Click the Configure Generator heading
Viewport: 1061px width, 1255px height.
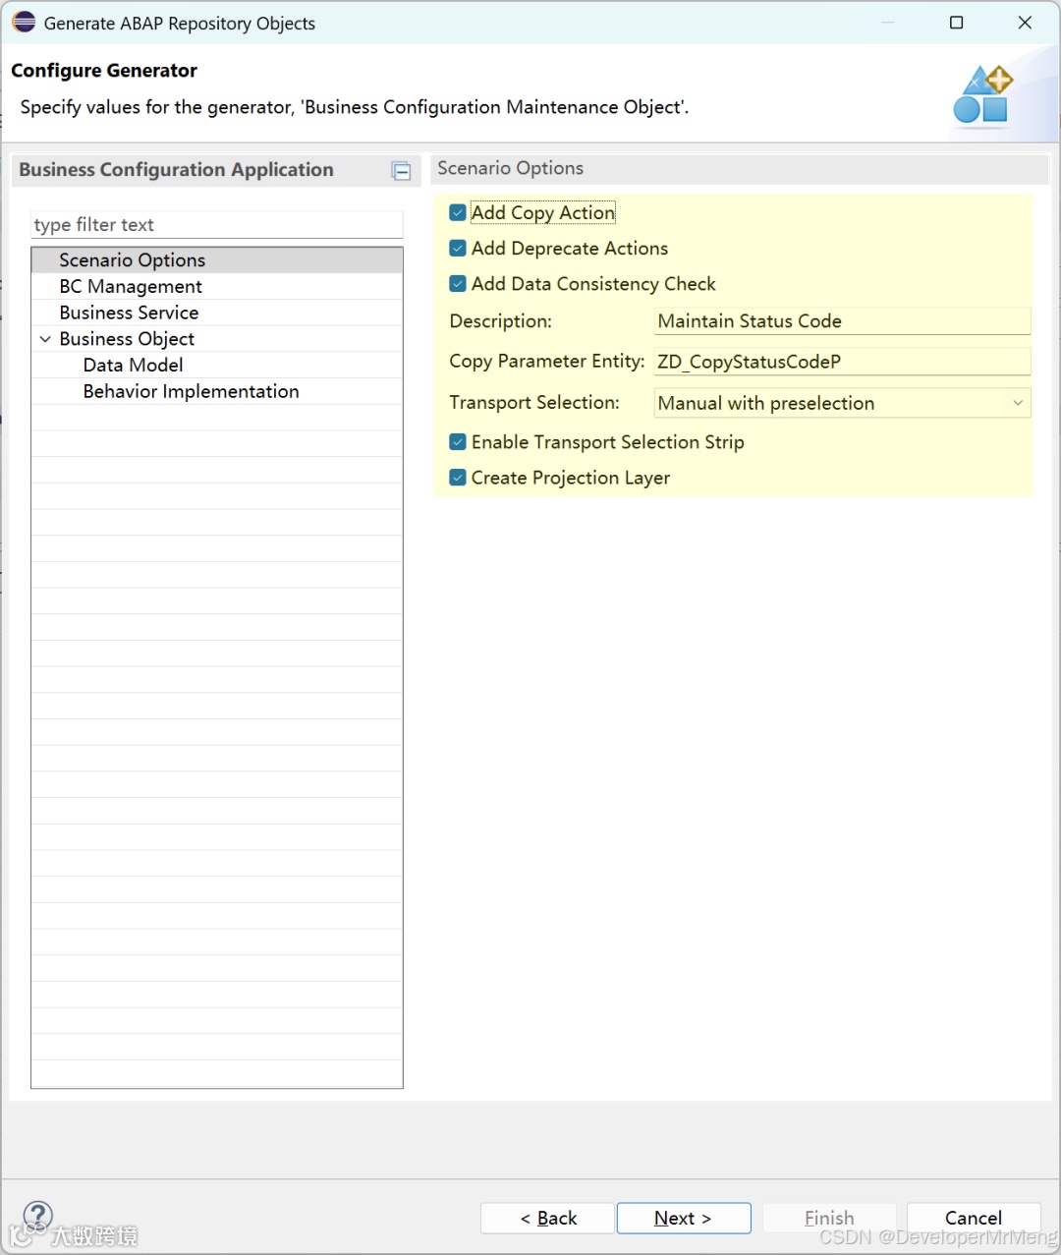coord(104,71)
